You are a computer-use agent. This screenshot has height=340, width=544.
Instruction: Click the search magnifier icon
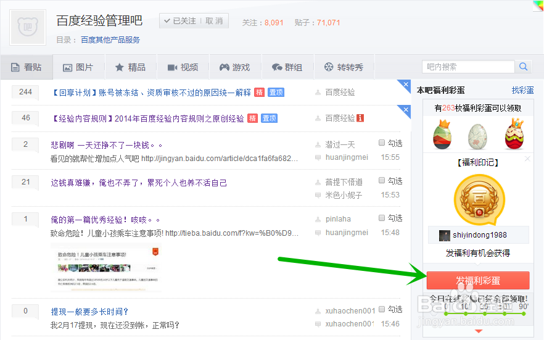pos(524,67)
